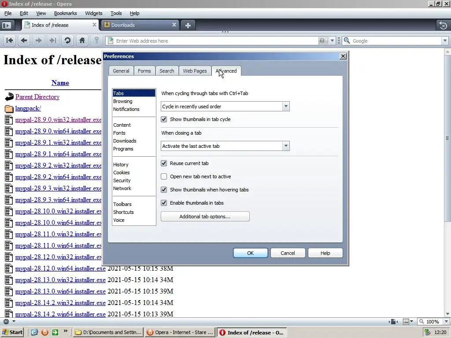
Task: Switch to the Forms preferences tab
Action: tap(144, 71)
